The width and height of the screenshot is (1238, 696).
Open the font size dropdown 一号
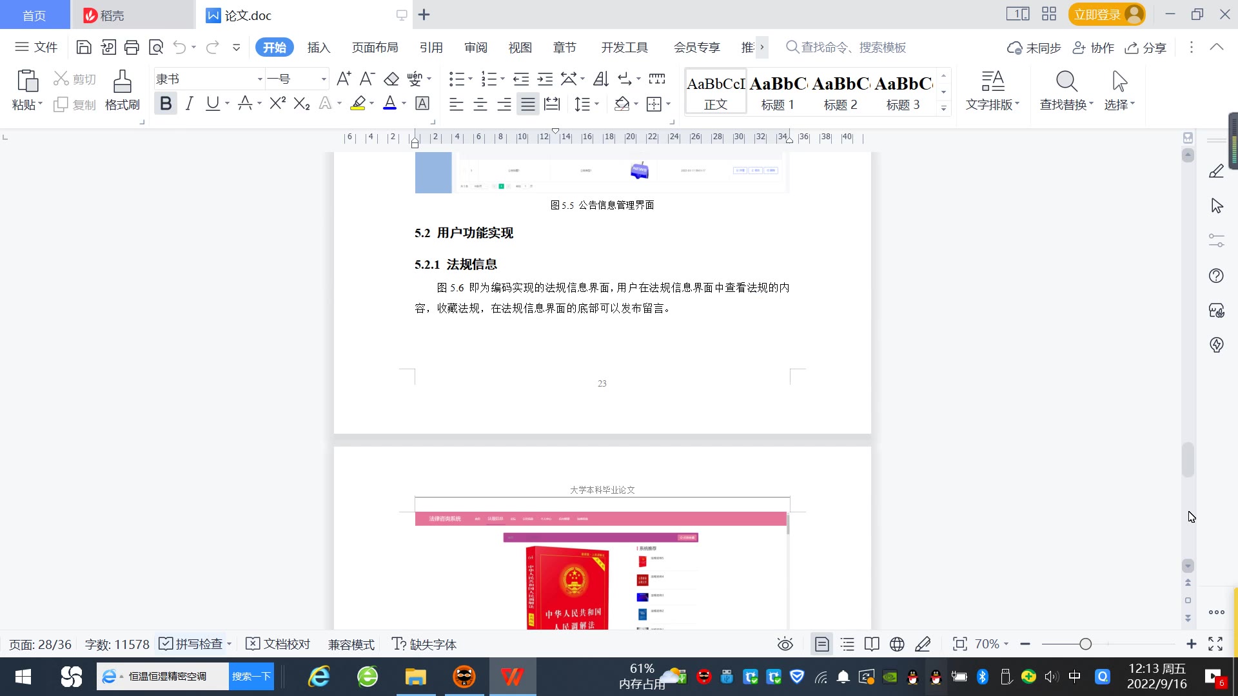324,79
